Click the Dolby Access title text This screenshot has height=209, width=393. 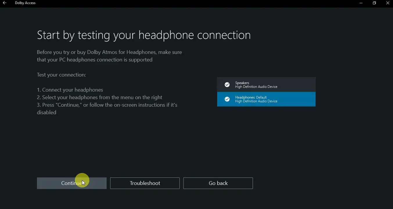tap(25, 3)
